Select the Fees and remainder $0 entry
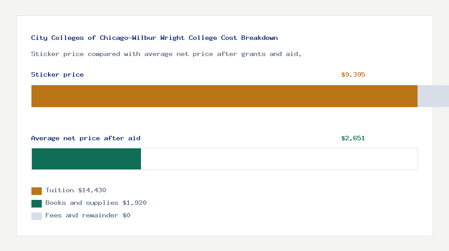Screen dimensions: 449x251 tap(81, 216)
